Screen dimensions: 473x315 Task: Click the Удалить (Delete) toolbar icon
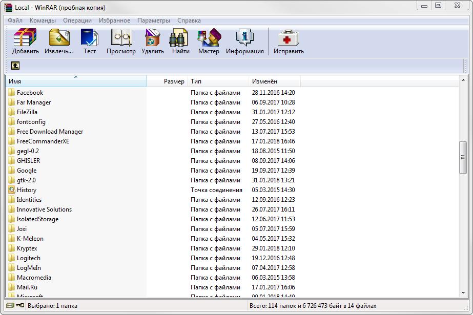(153, 38)
